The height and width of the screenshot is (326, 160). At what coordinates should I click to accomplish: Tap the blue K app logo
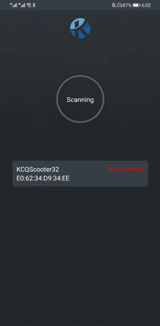click(80, 28)
